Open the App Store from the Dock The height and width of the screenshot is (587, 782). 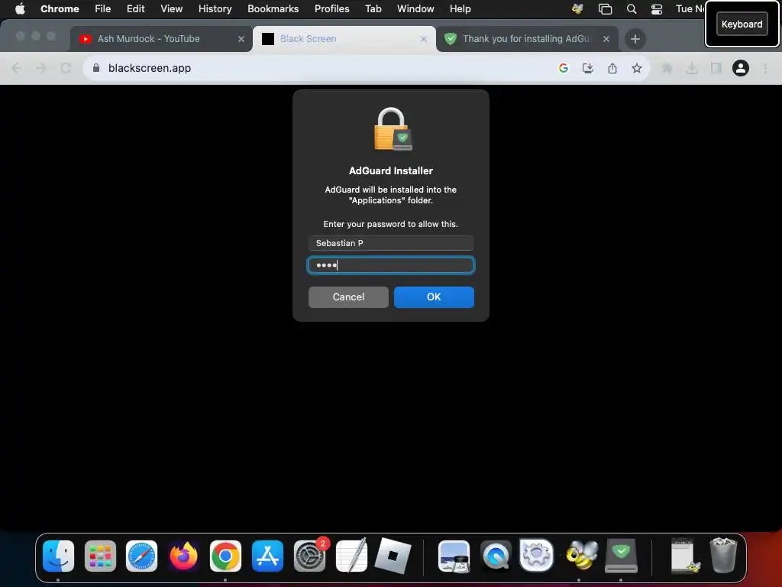(x=267, y=556)
